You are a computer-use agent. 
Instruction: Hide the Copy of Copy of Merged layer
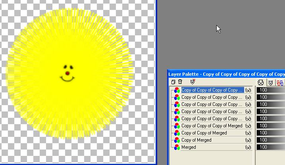248,133
